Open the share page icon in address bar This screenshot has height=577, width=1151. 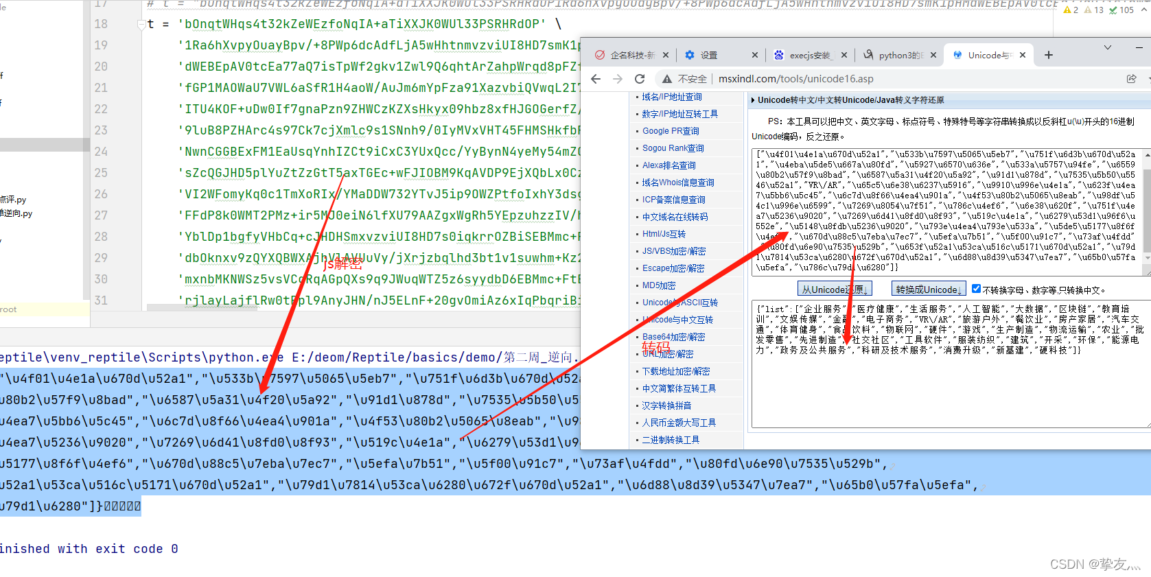click(1131, 79)
